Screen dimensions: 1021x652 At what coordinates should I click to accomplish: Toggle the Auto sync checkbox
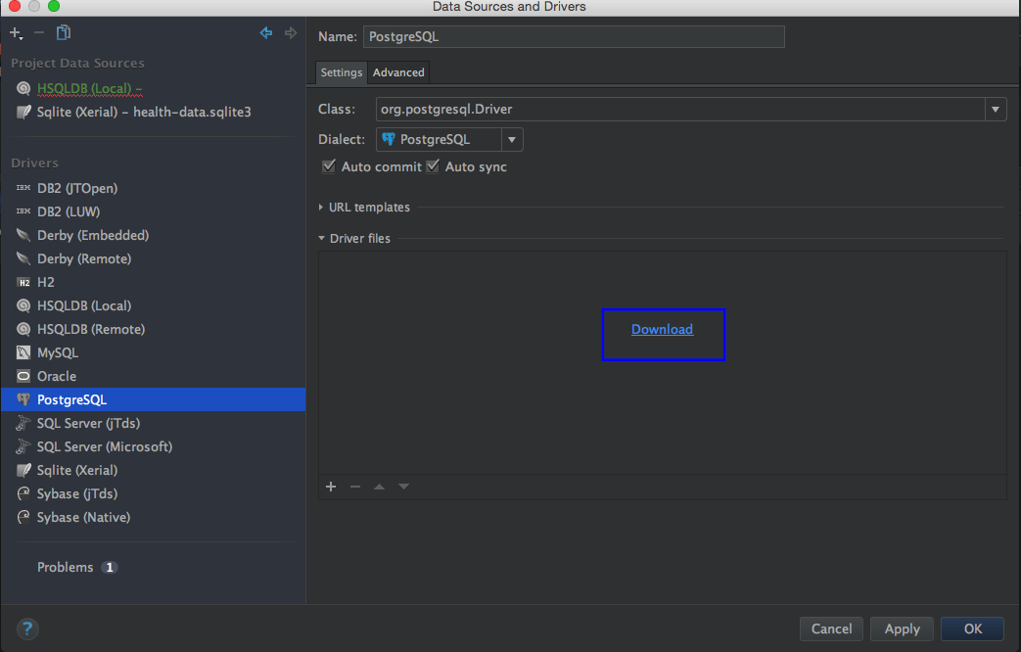pyautogui.click(x=433, y=166)
